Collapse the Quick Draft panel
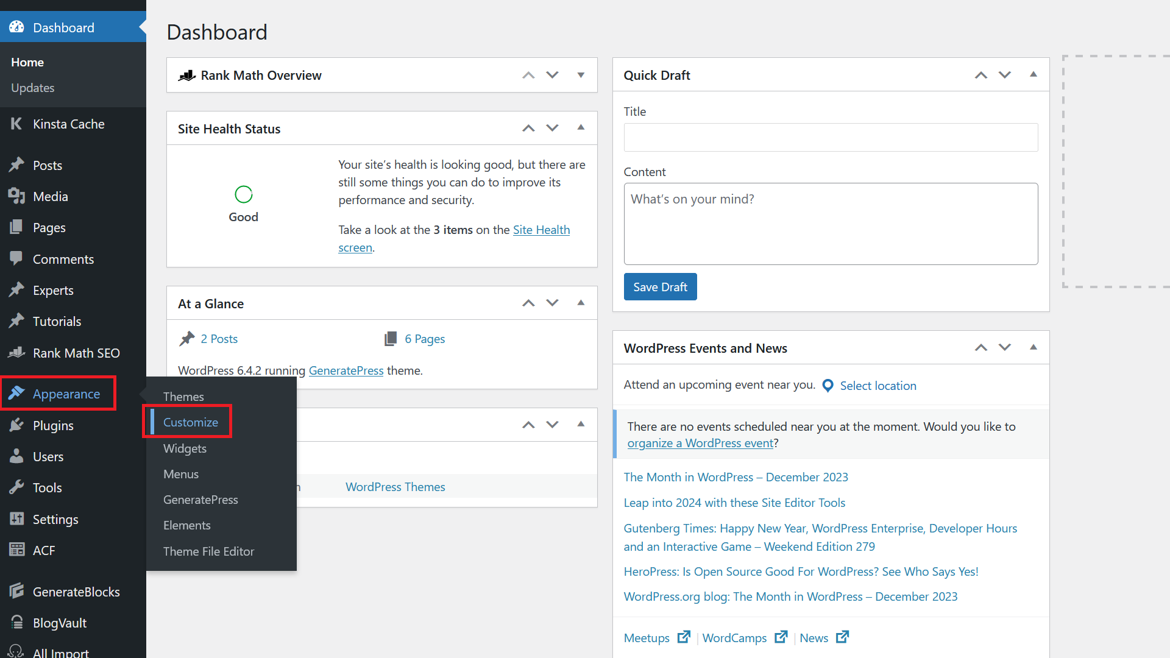1170x658 pixels. click(1033, 74)
